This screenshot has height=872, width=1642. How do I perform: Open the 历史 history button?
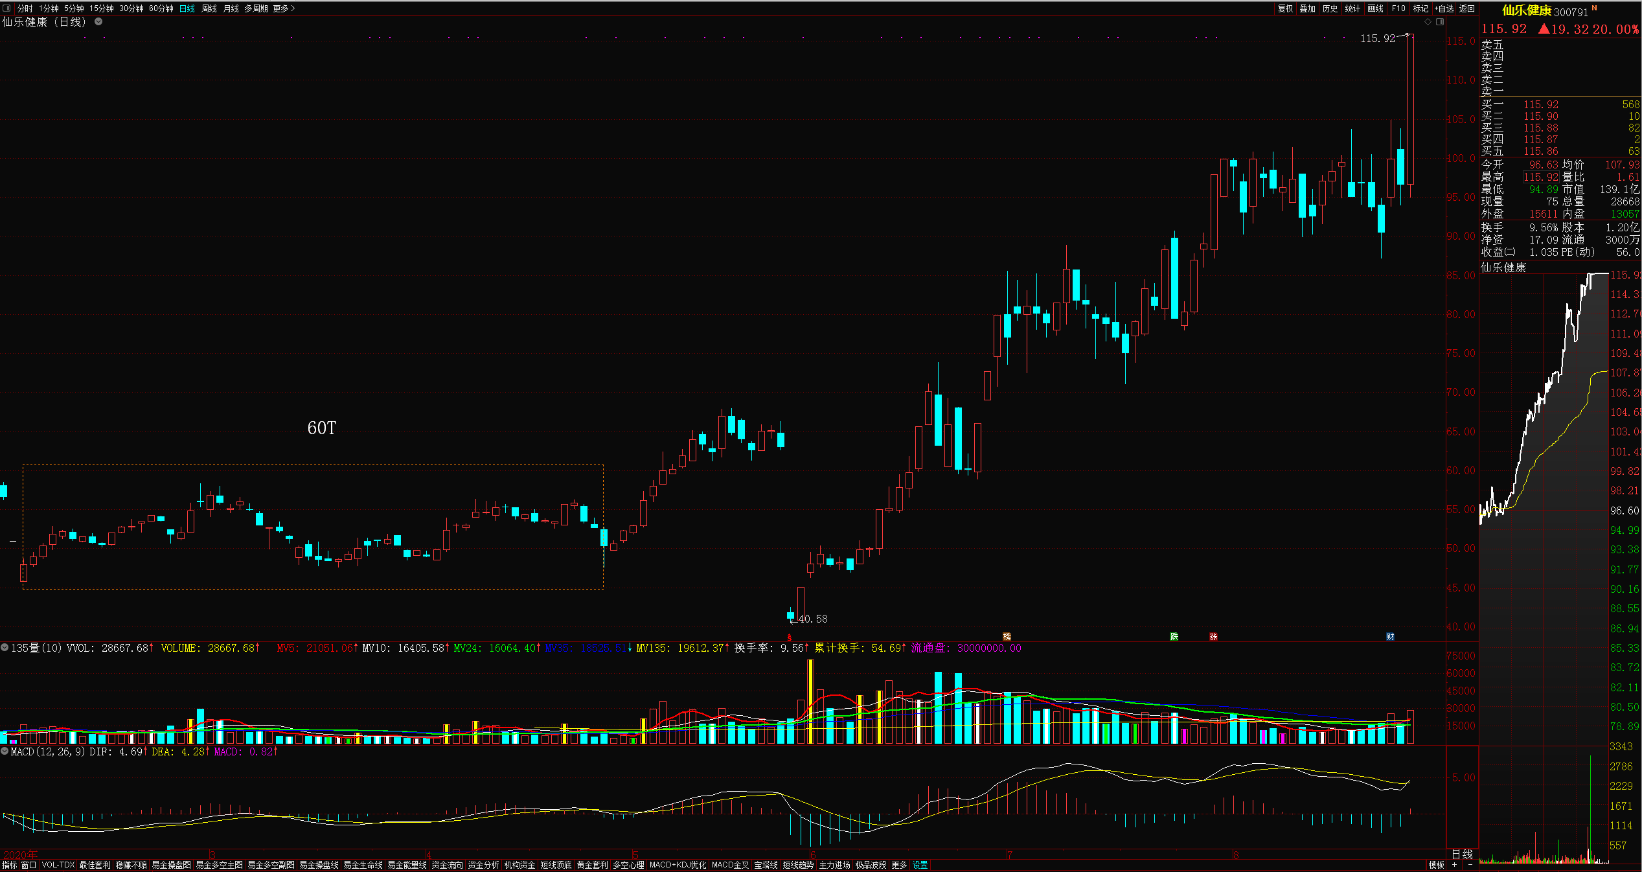click(1330, 8)
